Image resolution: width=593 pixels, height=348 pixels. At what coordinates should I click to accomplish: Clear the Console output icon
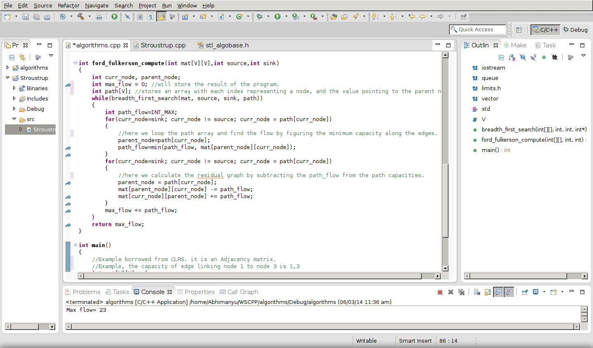[x=477, y=292]
